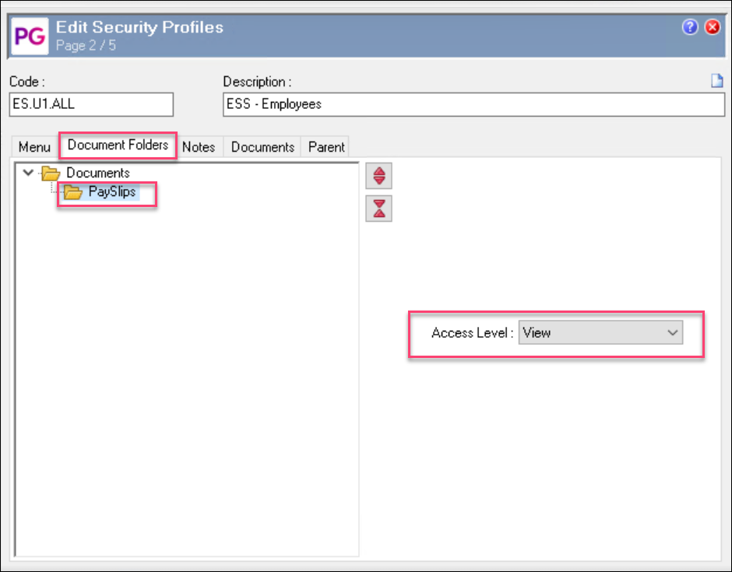Collapse the Documents tree node chevron

coord(28,173)
